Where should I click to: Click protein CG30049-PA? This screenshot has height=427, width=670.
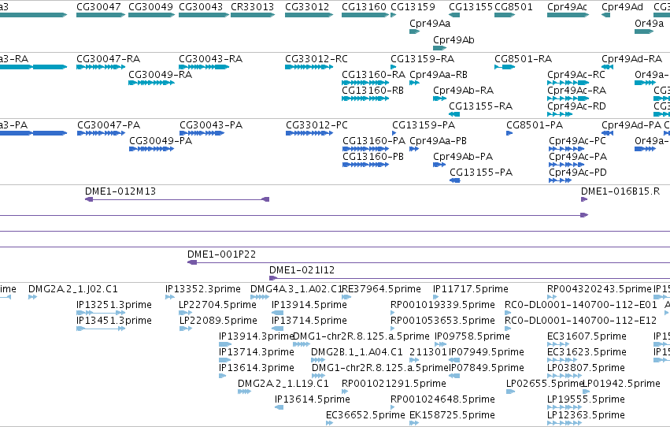pyautogui.click(x=152, y=149)
